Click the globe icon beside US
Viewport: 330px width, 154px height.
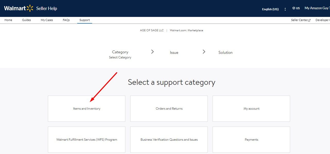[x=294, y=8]
